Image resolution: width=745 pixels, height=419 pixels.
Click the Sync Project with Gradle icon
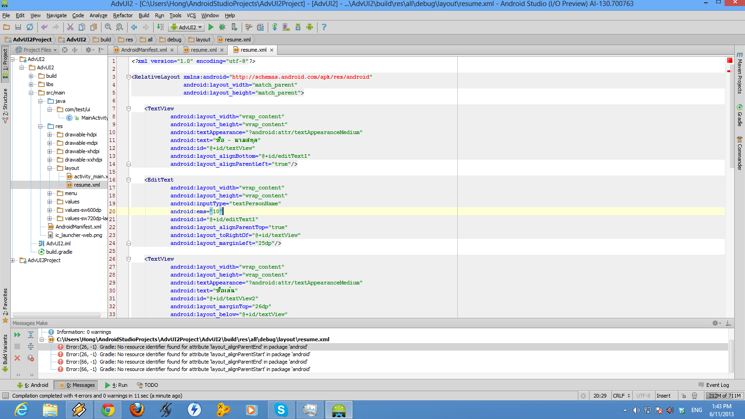(275, 27)
